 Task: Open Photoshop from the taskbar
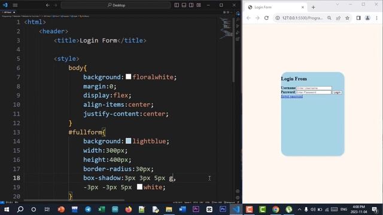(x=223, y=210)
